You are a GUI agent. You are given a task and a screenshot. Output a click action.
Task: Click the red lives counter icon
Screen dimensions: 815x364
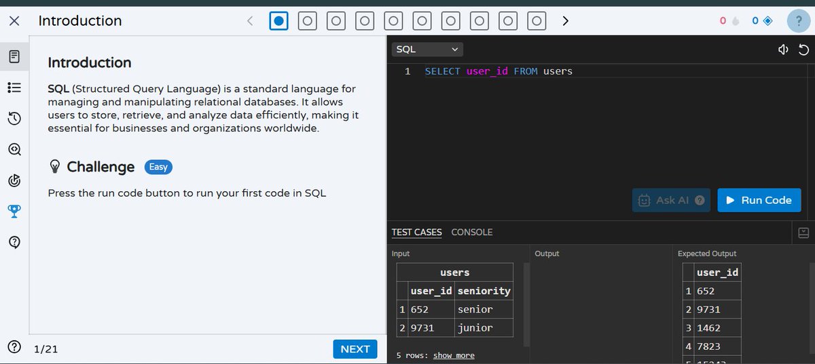(x=736, y=21)
